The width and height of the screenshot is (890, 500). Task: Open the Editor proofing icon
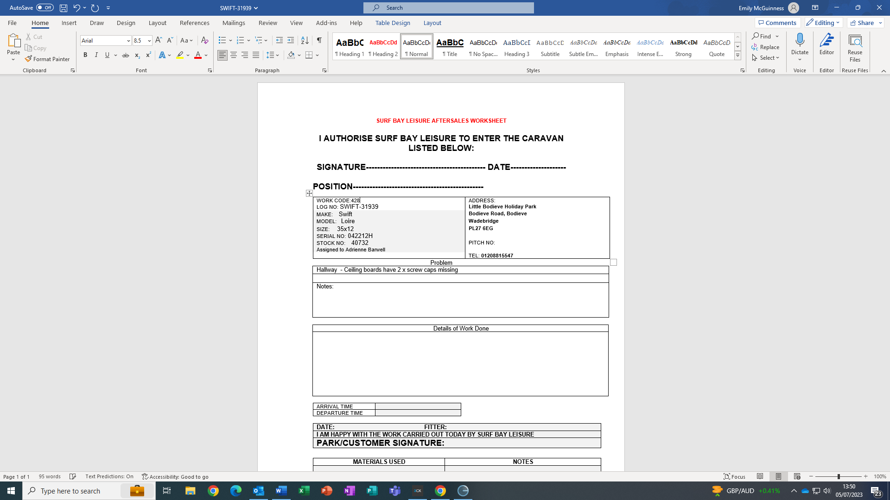tap(826, 45)
